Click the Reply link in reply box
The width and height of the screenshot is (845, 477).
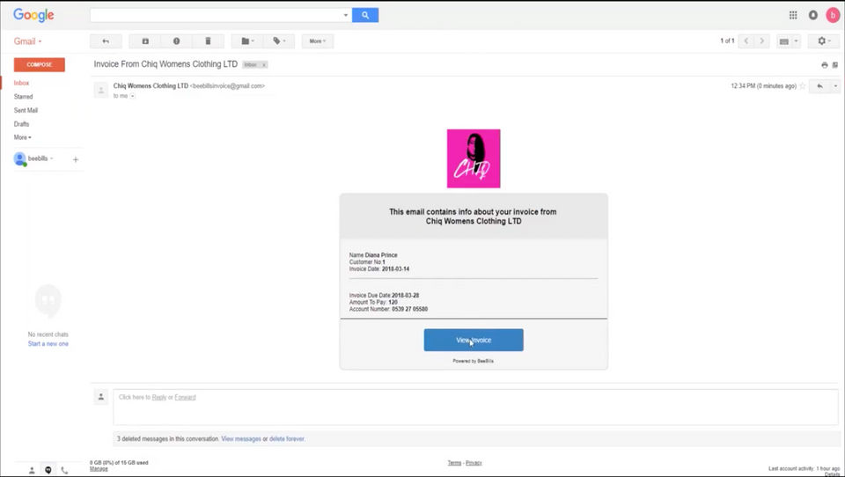(x=159, y=397)
